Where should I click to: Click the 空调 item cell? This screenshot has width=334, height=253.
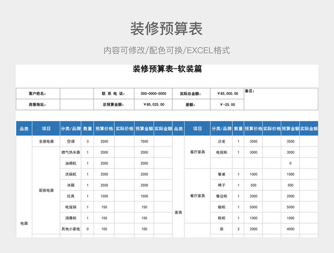click(x=71, y=141)
